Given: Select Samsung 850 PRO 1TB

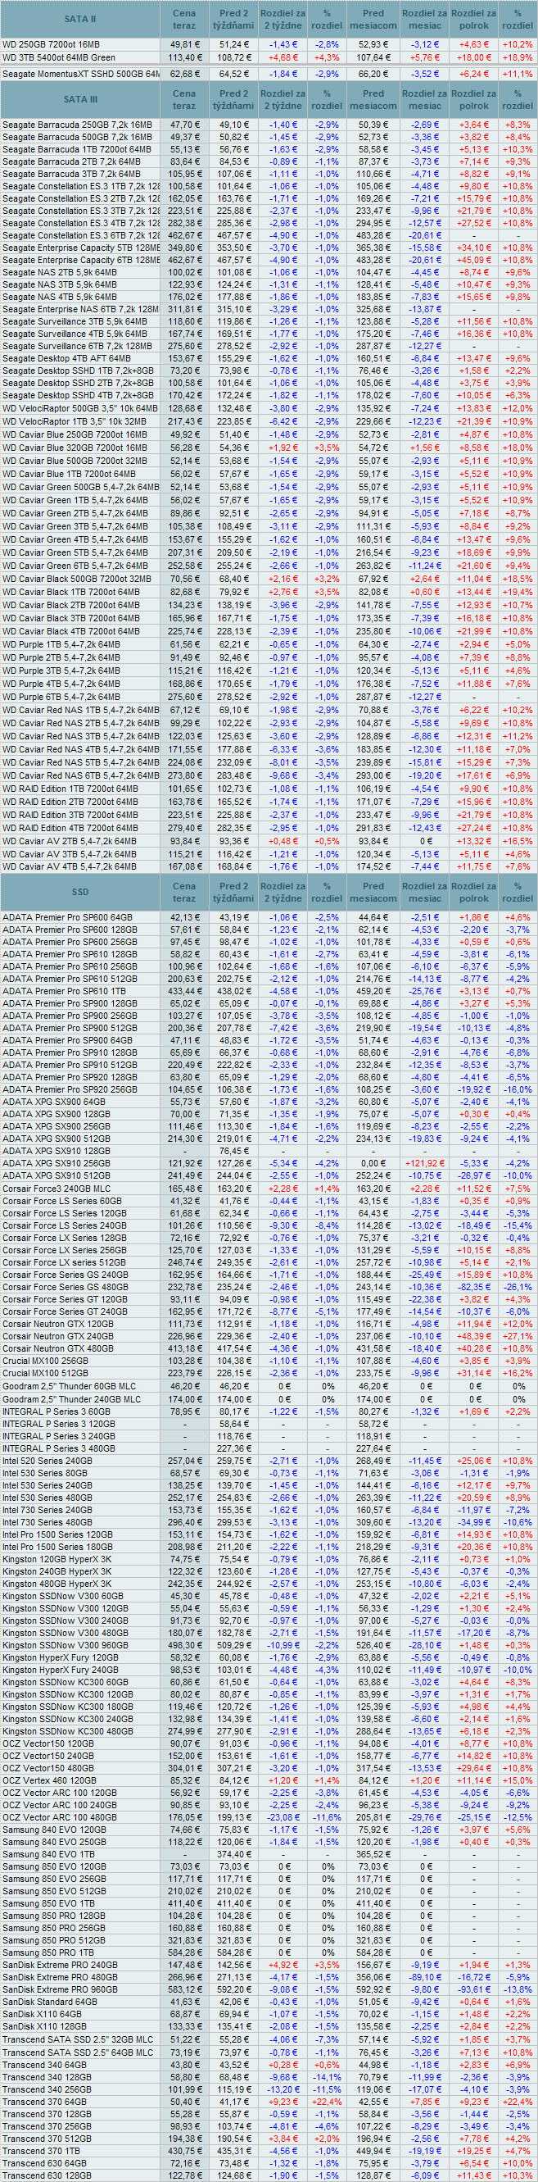Looking at the screenshot, I should pyautogui.click(x=48, y=1952).
